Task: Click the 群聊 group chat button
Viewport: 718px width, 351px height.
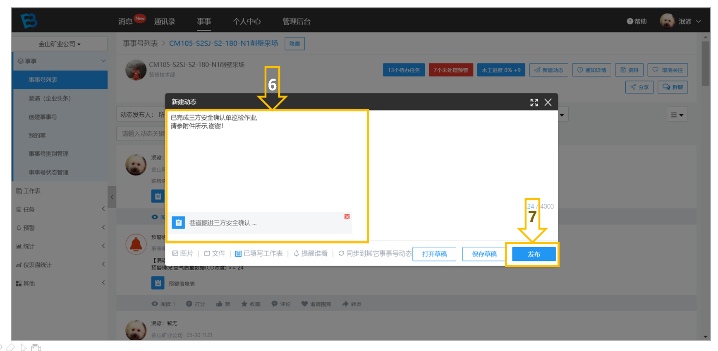Action: coord(673,87)
